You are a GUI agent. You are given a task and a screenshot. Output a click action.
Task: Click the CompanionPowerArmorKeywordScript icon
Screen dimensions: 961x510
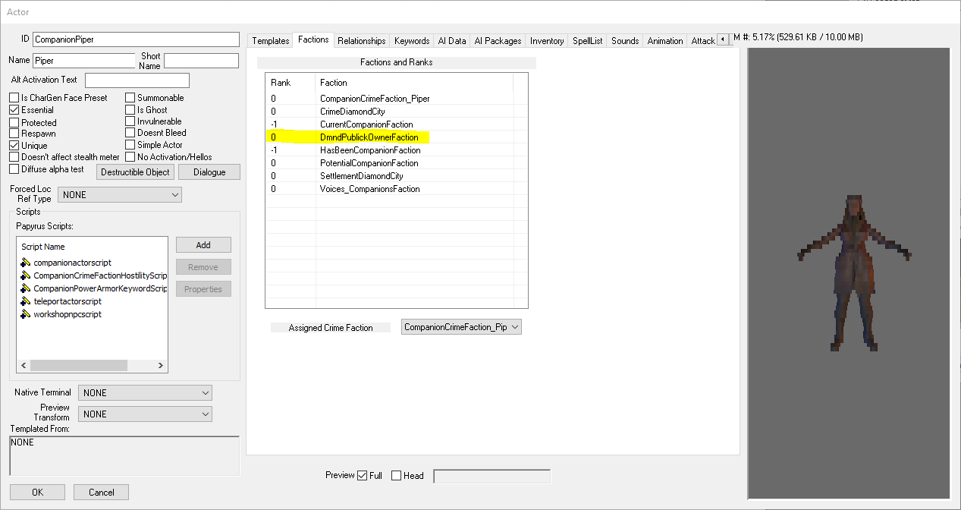click(x=26, y=288)
